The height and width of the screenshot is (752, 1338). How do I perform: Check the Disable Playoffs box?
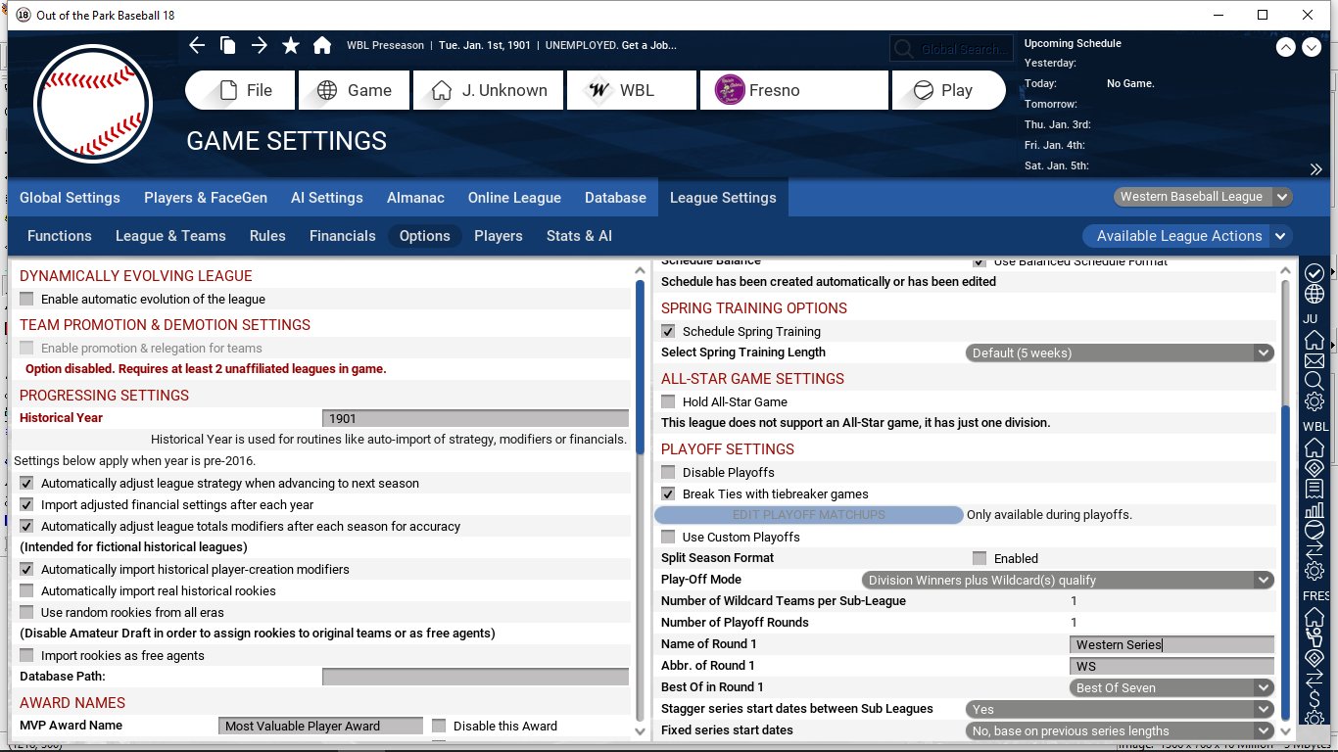tap(668, 473)
